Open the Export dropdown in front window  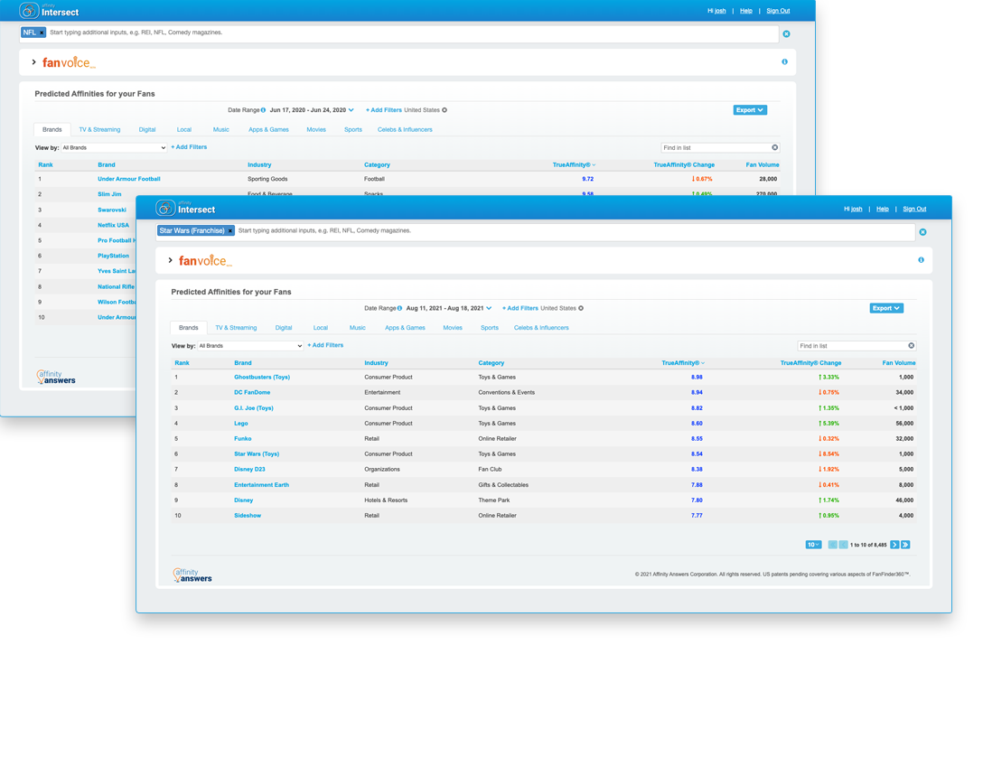pos(885,308)
